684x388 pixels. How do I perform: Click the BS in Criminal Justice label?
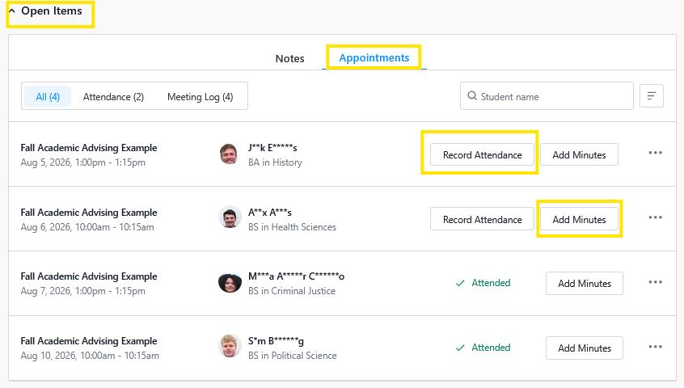coord(291,291)
